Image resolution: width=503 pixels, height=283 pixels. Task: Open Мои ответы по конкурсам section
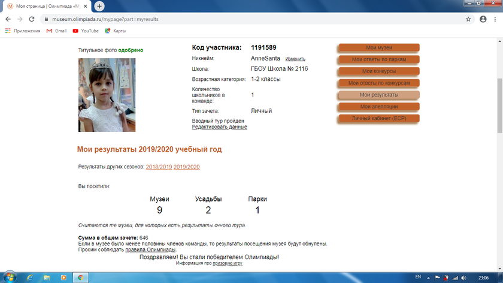[378, 83]
